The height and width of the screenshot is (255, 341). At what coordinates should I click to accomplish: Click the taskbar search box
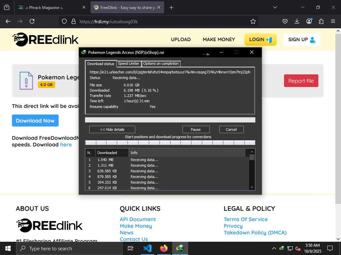coord(69,248)
